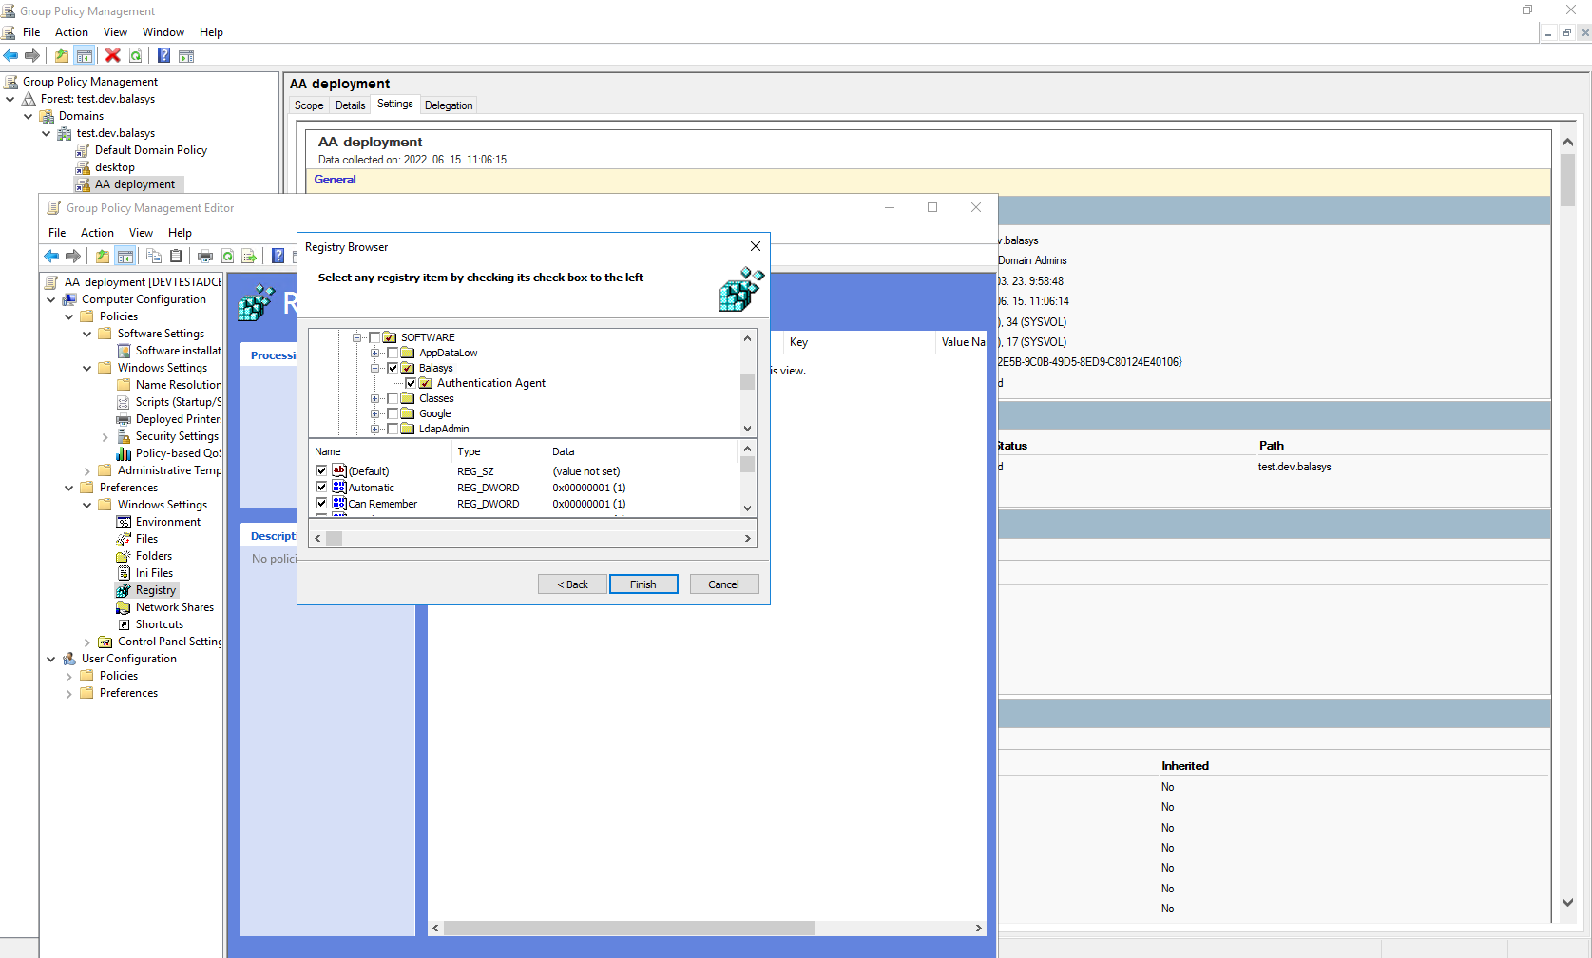
Task: Select Network Shares in editor tree
Action: point(174,607)
